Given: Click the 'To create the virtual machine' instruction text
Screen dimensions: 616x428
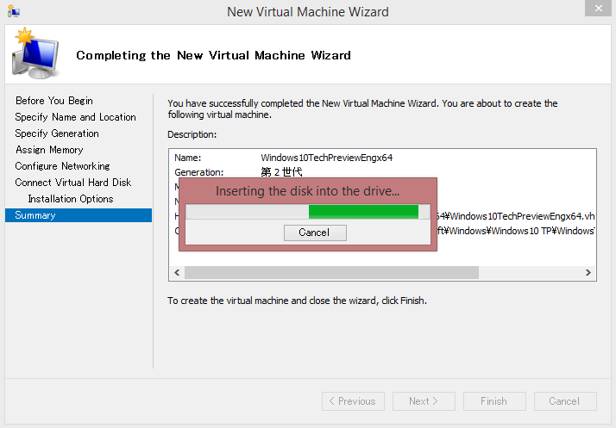Looking at the screenshot, I should coord(297,301).
